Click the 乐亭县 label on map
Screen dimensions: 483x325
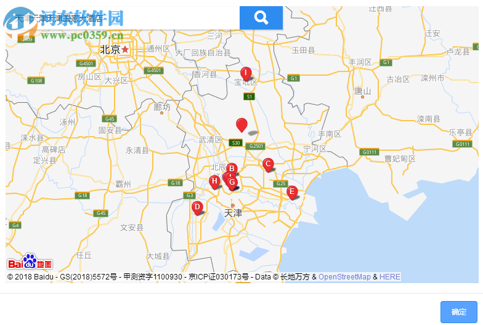point(461,132)
